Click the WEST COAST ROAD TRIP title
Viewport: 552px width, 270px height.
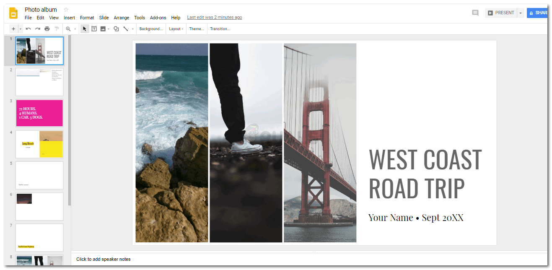(x=425, y=173)
